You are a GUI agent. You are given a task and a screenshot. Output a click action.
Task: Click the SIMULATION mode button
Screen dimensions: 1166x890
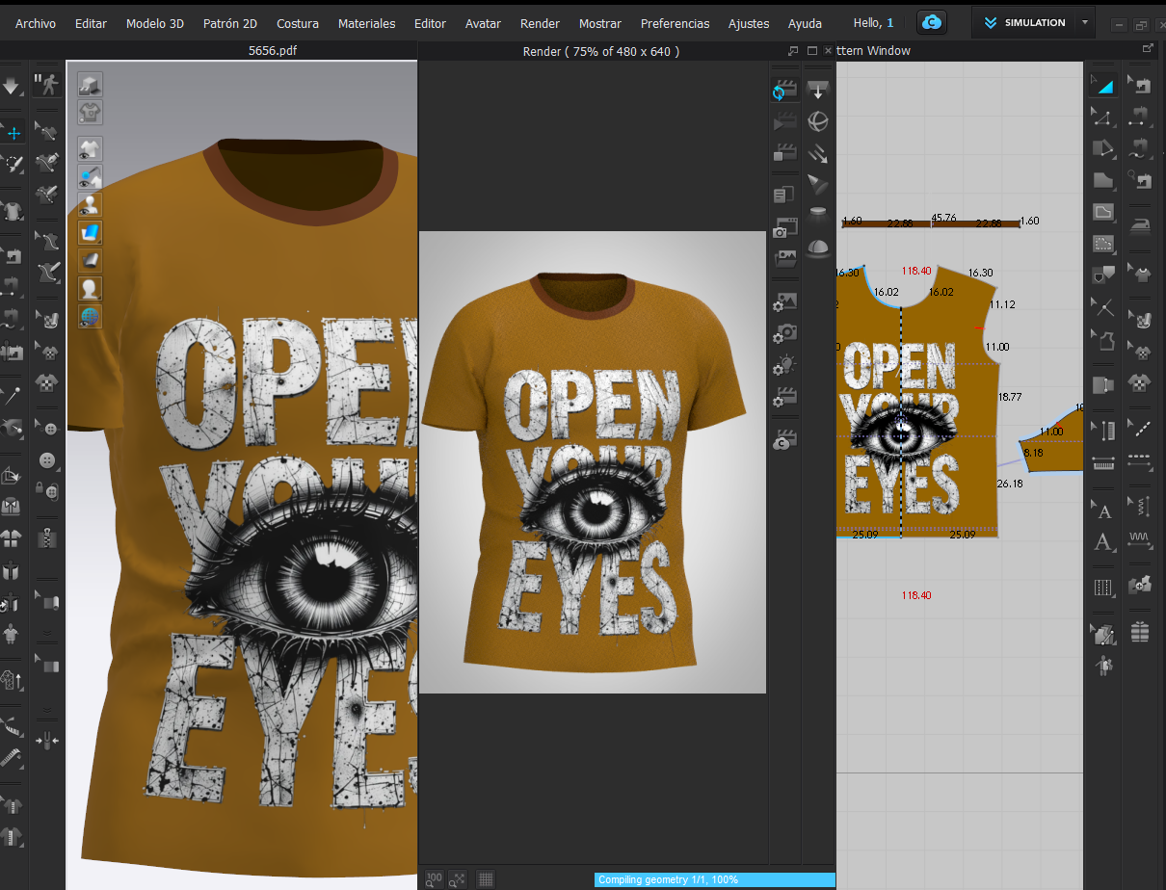coord(1023,23)
